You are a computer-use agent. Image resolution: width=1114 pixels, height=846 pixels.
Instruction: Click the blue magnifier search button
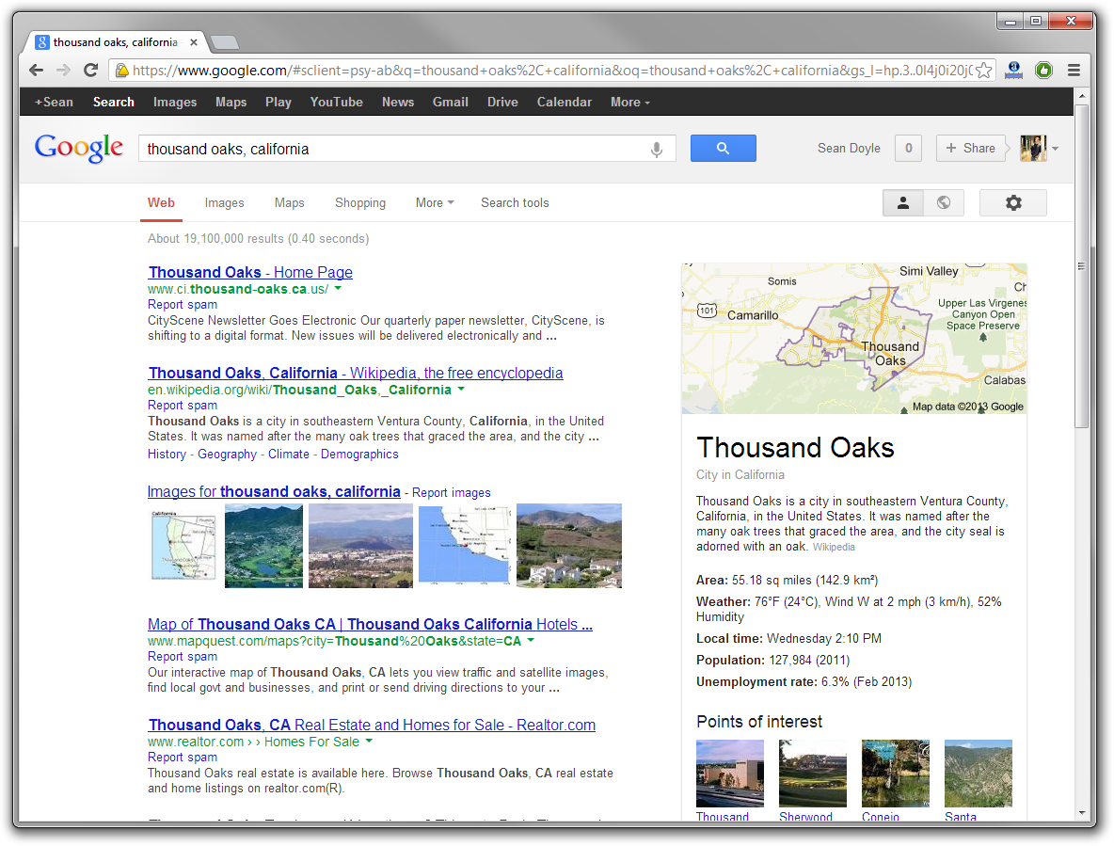click(x=723, y=148)
